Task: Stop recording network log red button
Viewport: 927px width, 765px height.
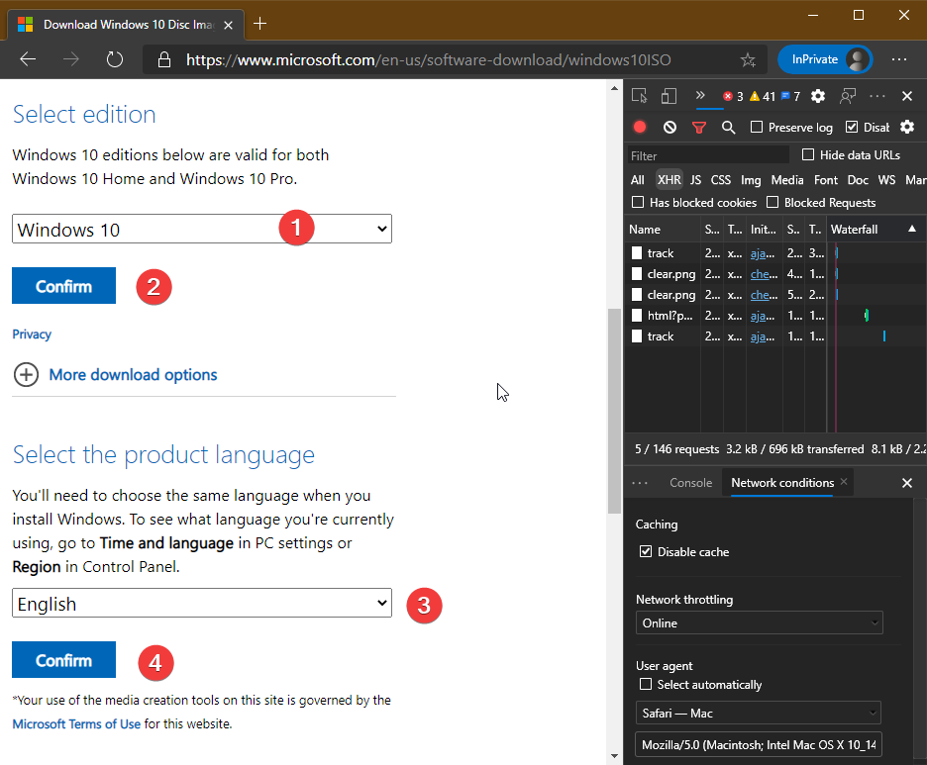Action: (640, 127)
